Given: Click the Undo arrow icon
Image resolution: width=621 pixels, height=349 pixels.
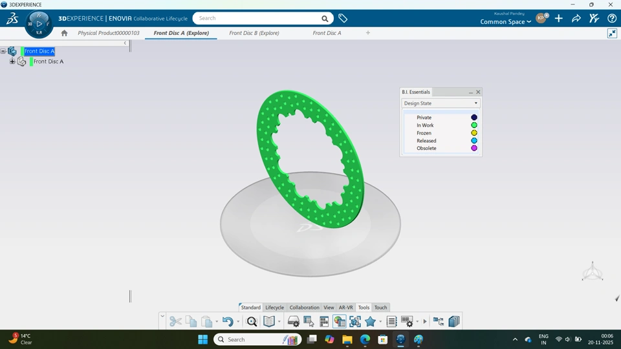Looking at the screenshot, I should (228, 321).
